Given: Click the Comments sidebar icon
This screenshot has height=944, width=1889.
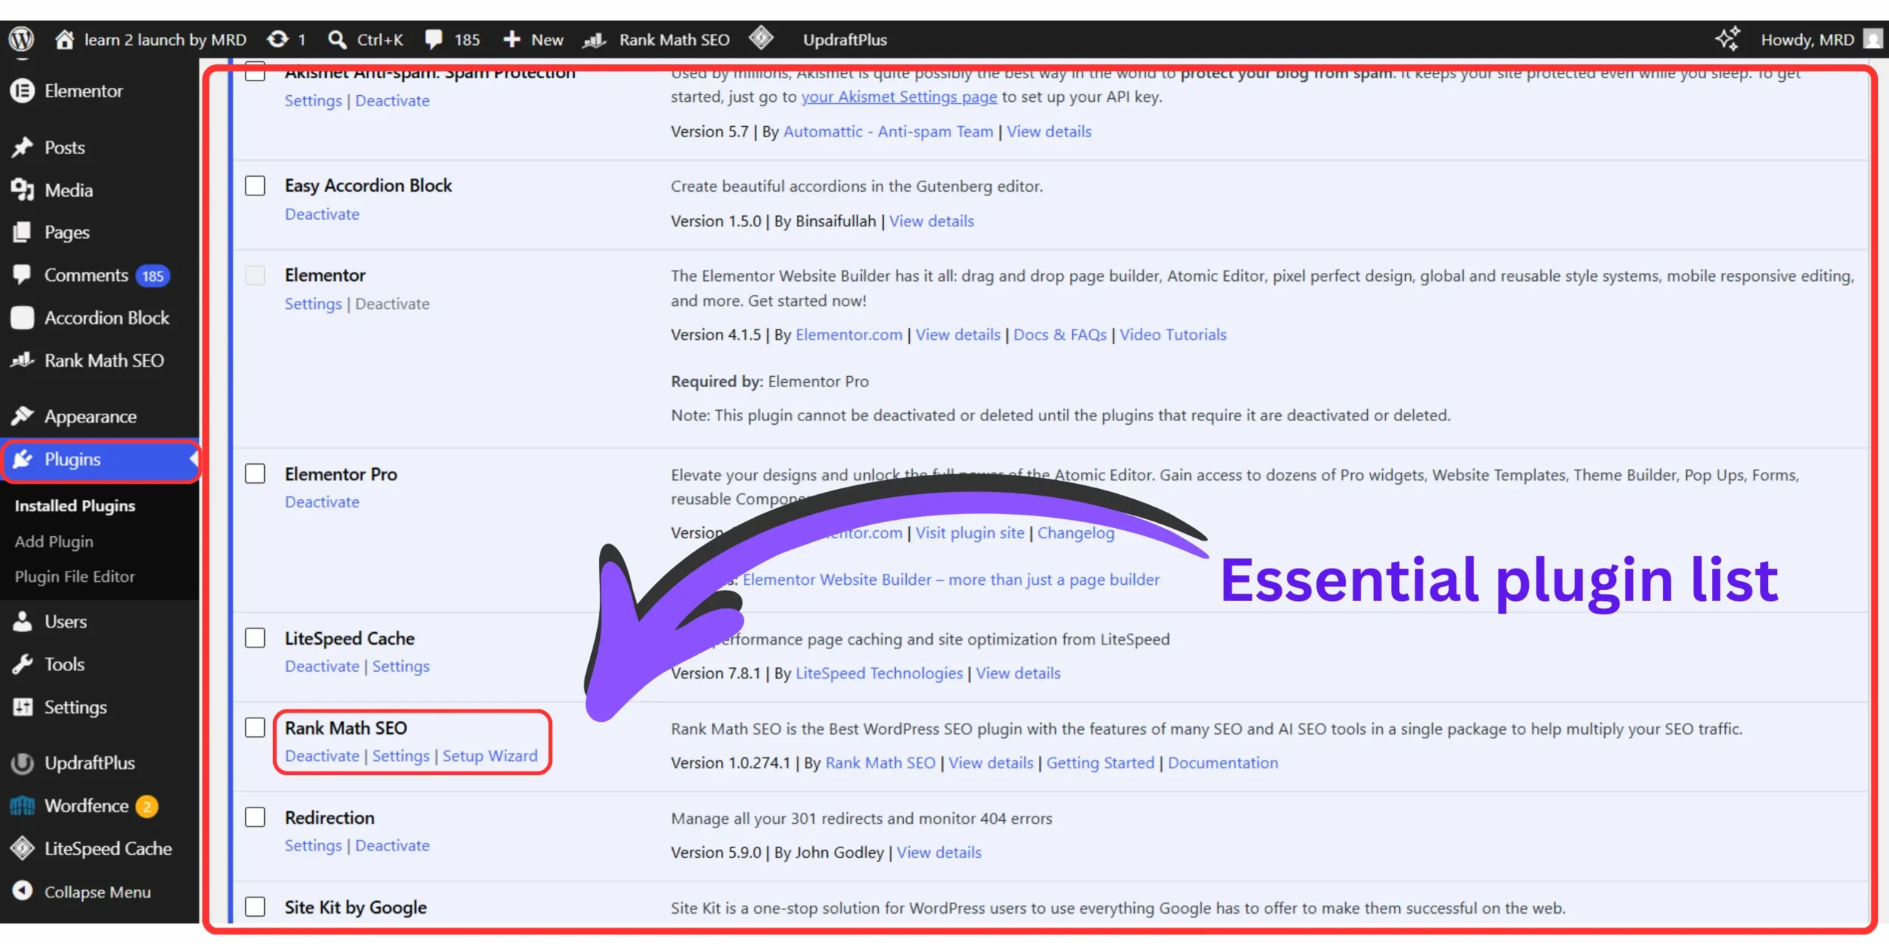Looking at the screenshot, I should pyautogui.click(x=22, y=274).
